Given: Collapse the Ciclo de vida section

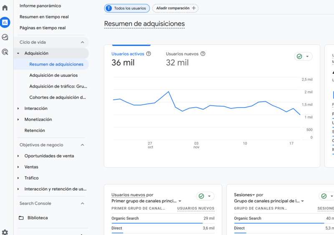Looking at the screenshot, I should coord(82,42).
